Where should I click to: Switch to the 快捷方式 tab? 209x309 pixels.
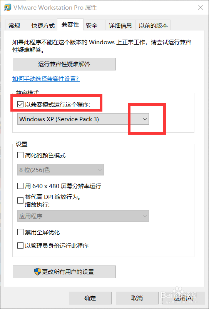click(43, 25)
